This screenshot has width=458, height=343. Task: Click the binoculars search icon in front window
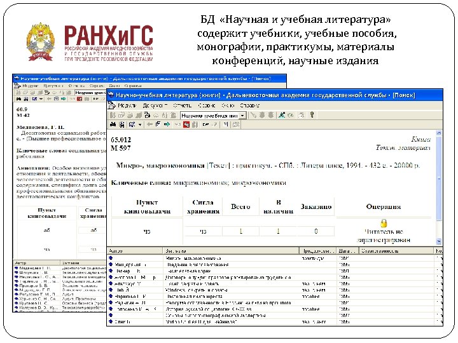pyautogui.click(x=113, y=124)
